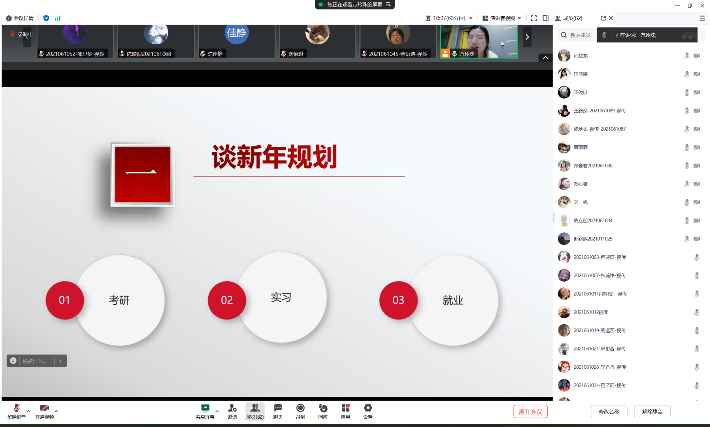This screenshot has height=427, width=710.
Task: Click the 离开会议 leave button
Action: pyautogui.click(x=530, y=411)
